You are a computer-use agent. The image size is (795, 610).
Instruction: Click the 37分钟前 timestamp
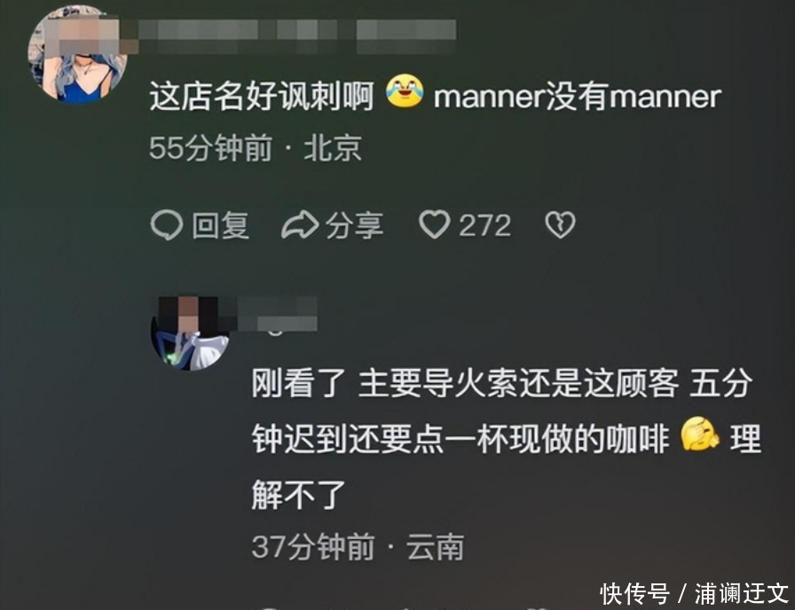tap(313, 547)
